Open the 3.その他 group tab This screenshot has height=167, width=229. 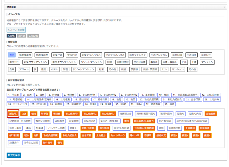pos(33,36)
